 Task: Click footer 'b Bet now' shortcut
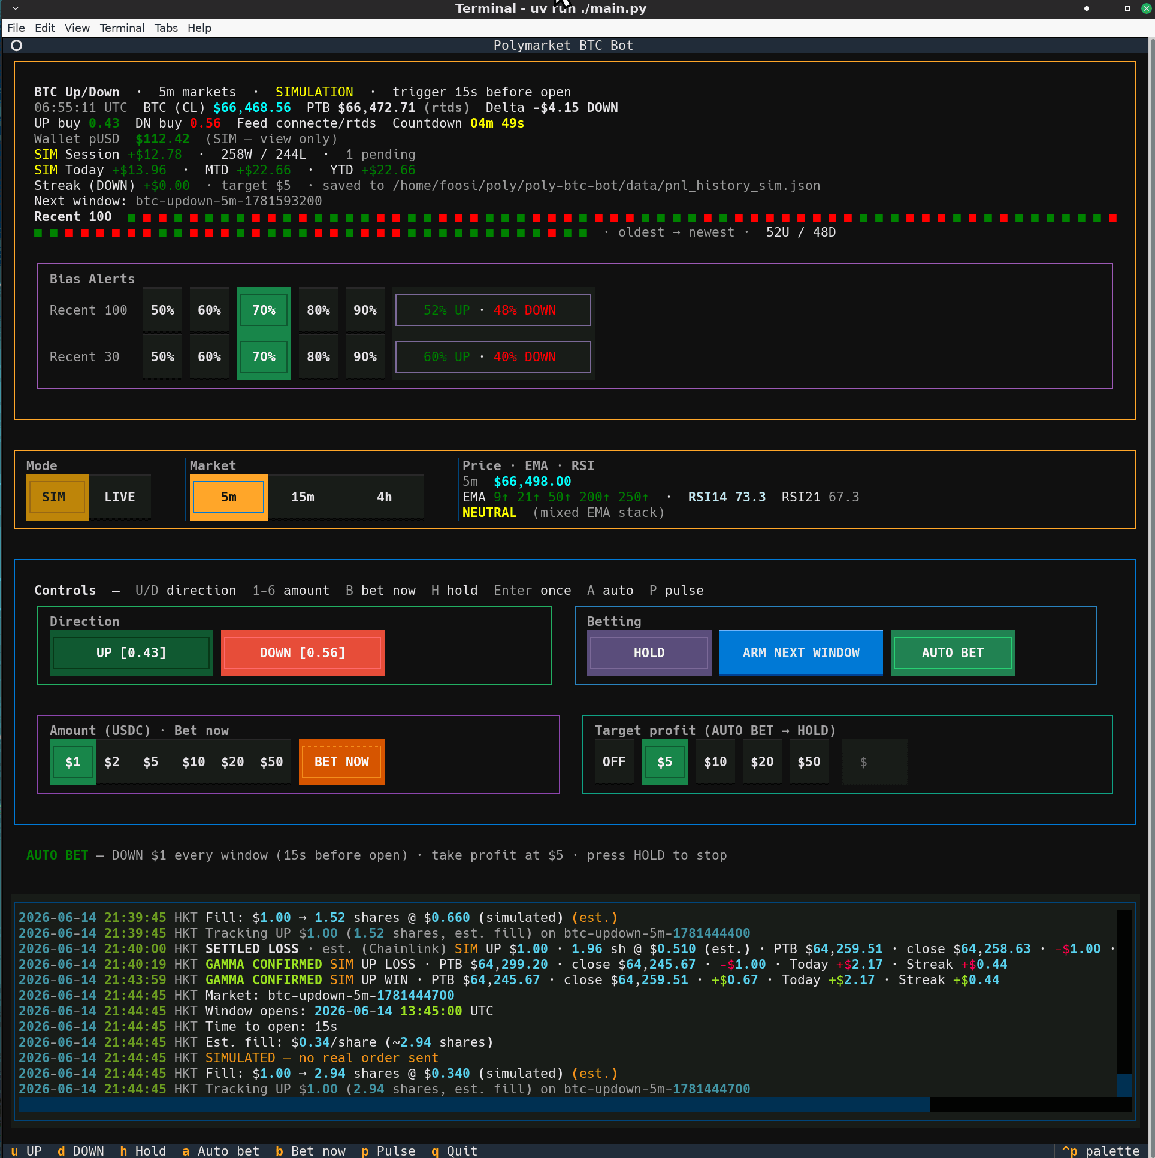(310, 1151)
